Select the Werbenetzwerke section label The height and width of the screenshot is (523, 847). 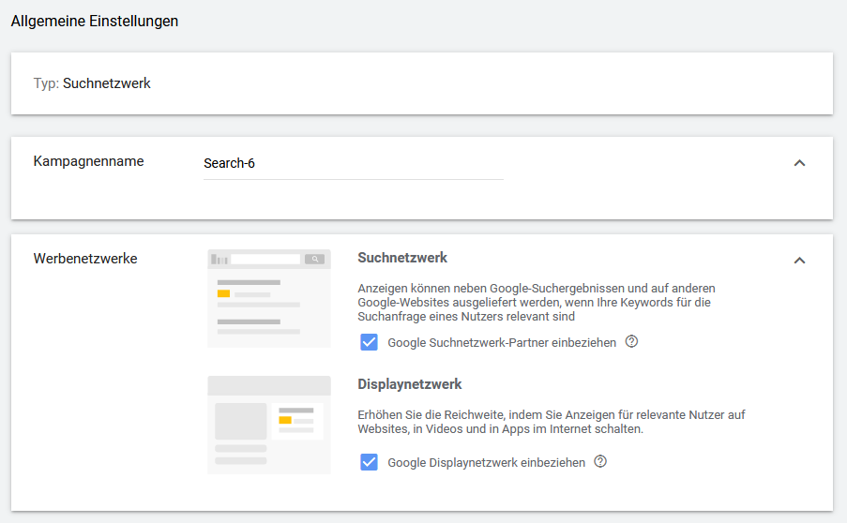pyautogui.click(x=85, y=259)
